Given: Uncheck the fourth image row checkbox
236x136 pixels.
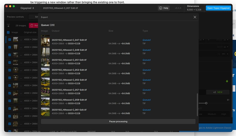Looking at the screenshot, I should pos(10,62).
